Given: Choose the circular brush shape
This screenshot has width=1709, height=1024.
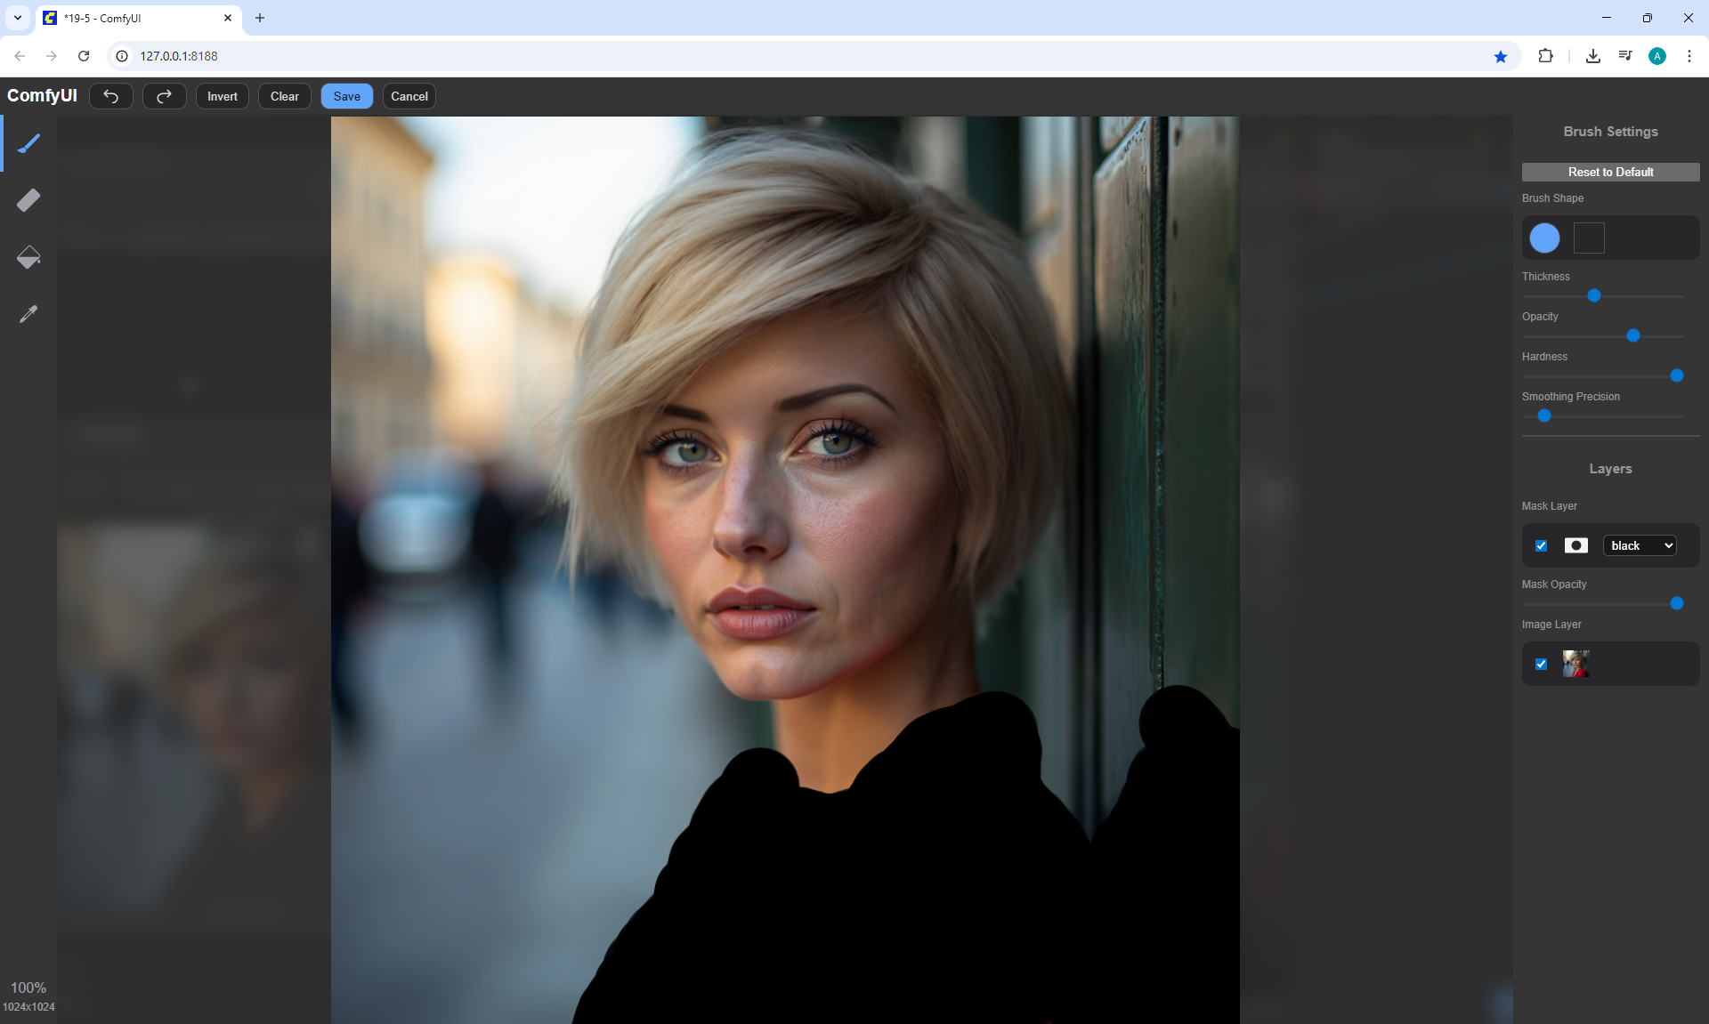Looking at the screenshot, I should [x=1544, y=238].
